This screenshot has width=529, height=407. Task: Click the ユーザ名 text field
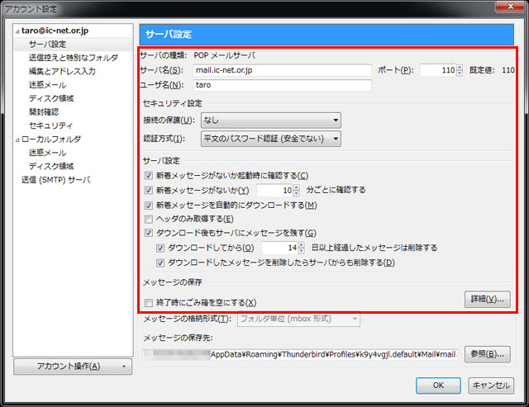pos(281,84)
